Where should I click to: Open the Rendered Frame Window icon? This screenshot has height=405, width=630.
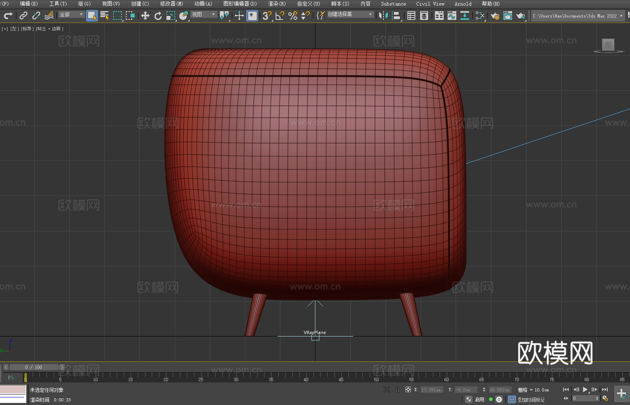pos(508,16)
